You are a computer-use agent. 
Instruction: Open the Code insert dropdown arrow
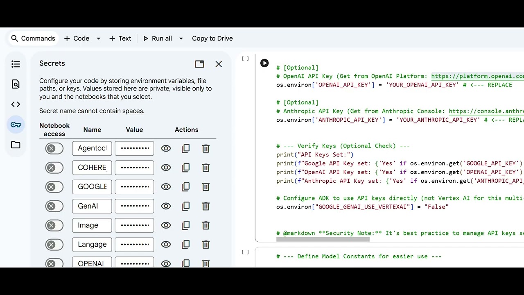pyautogui.click(x=98, y=39)
